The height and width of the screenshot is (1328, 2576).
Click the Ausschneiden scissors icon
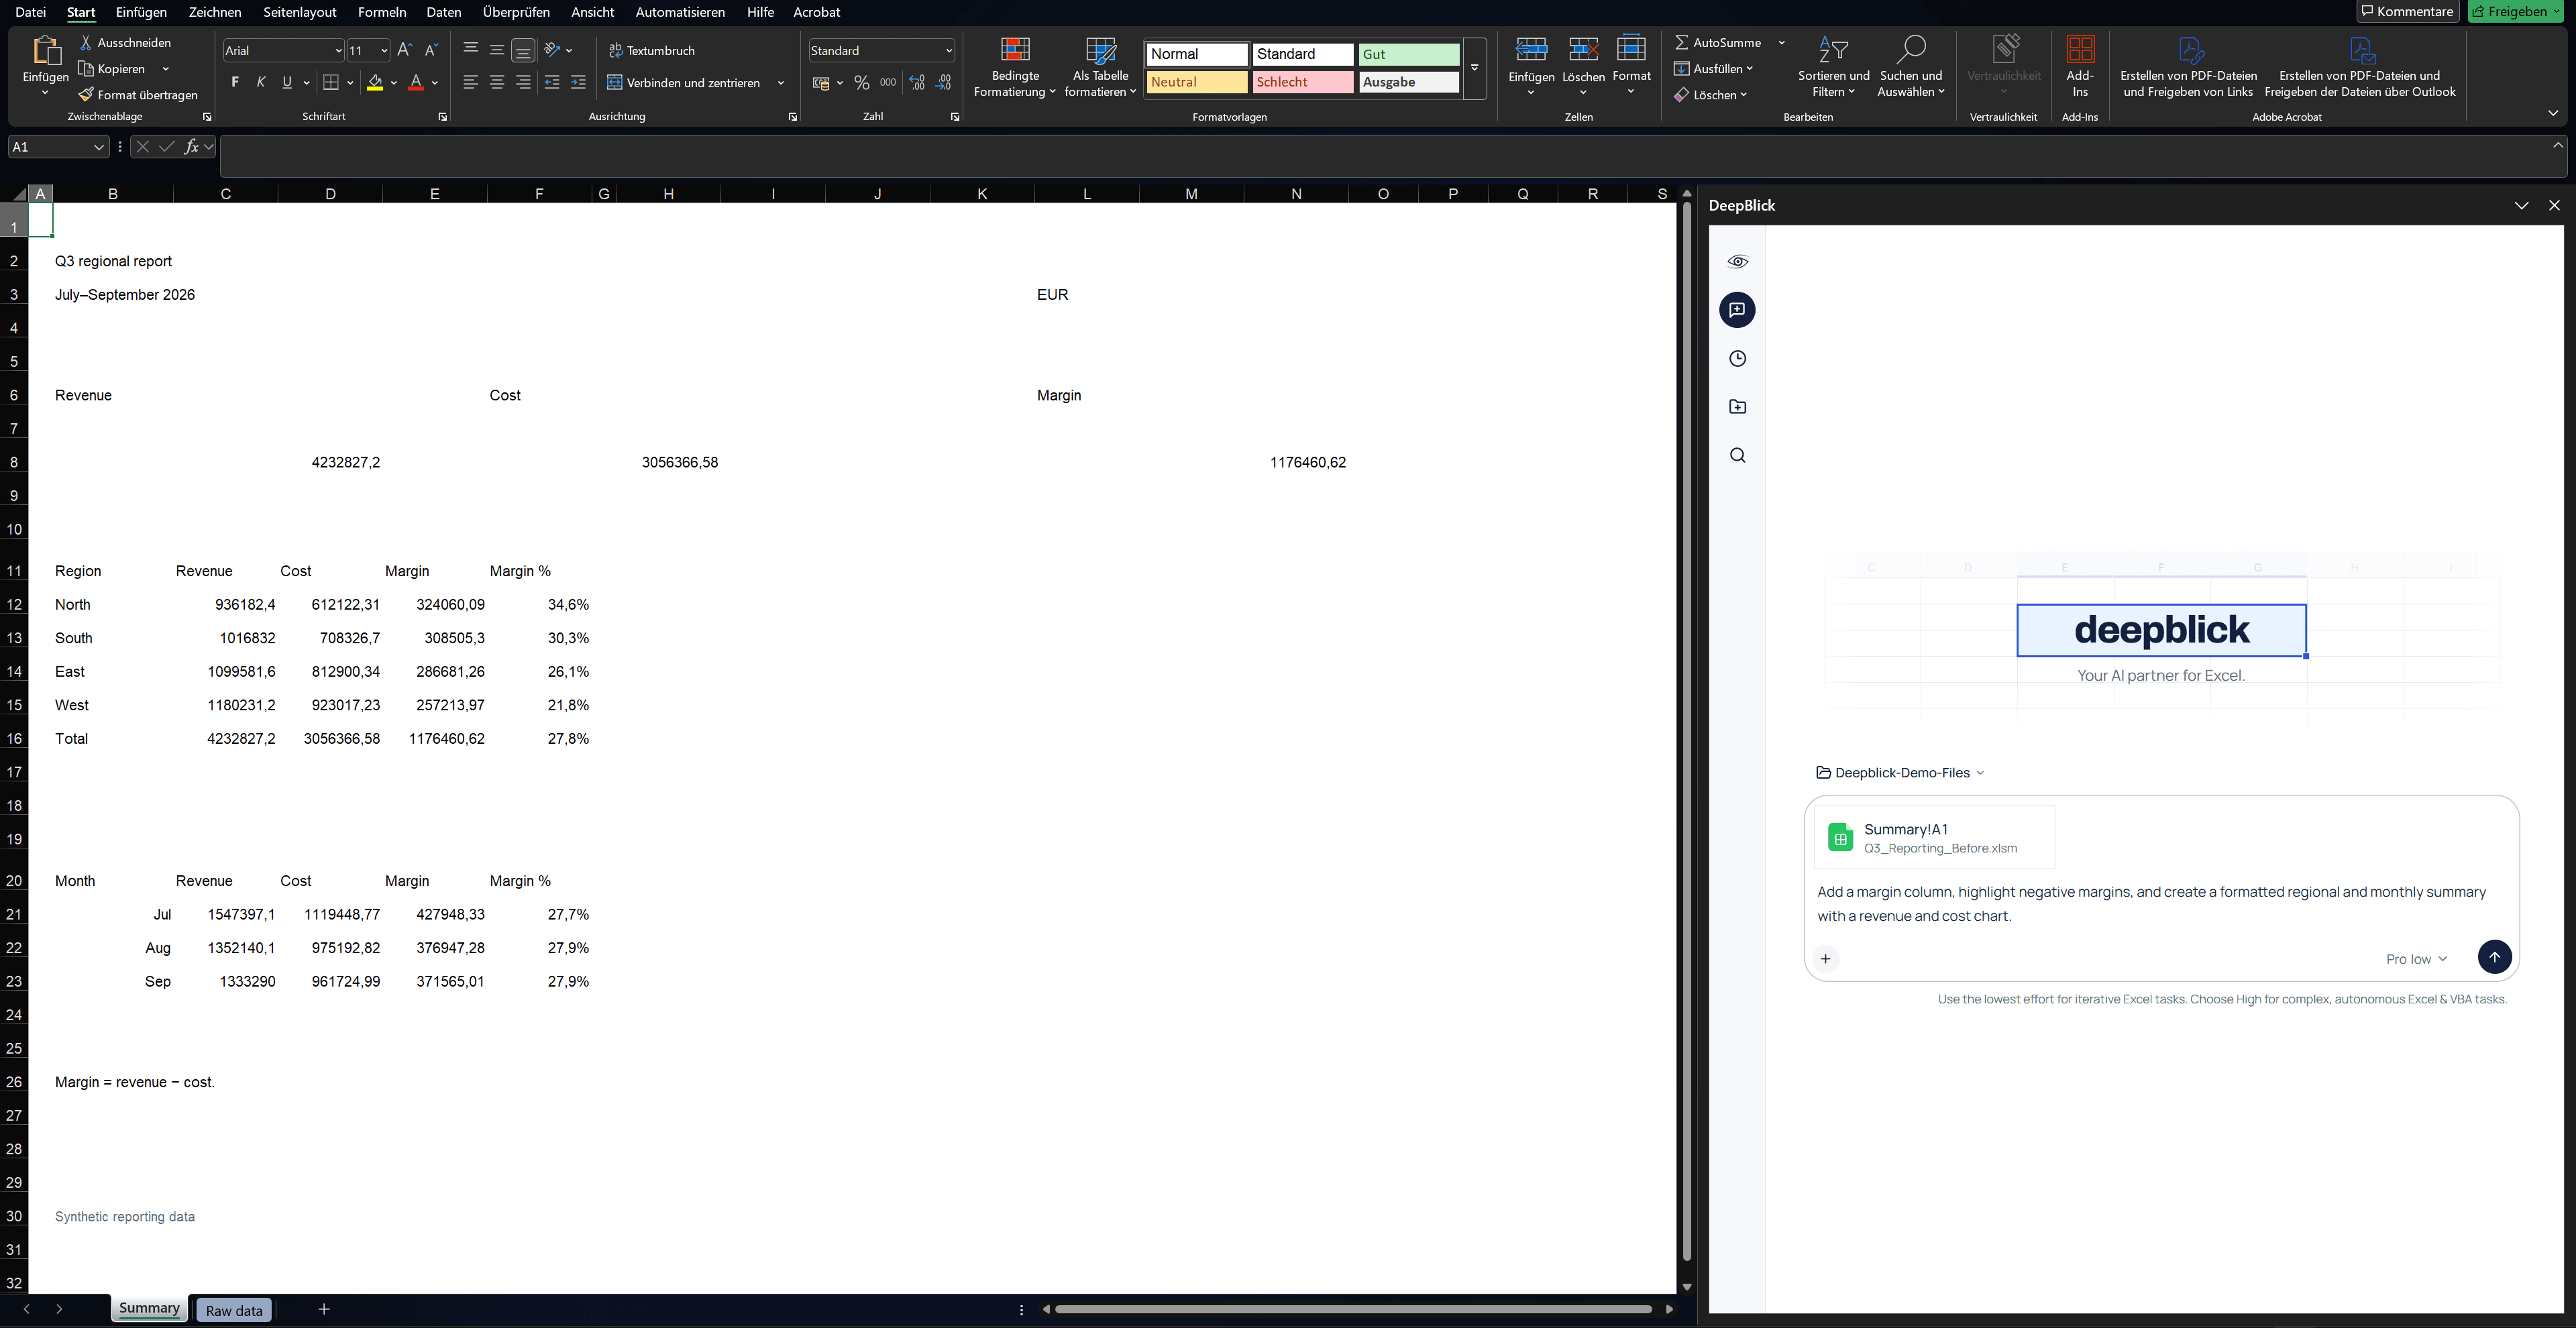(x=86, y=43)
